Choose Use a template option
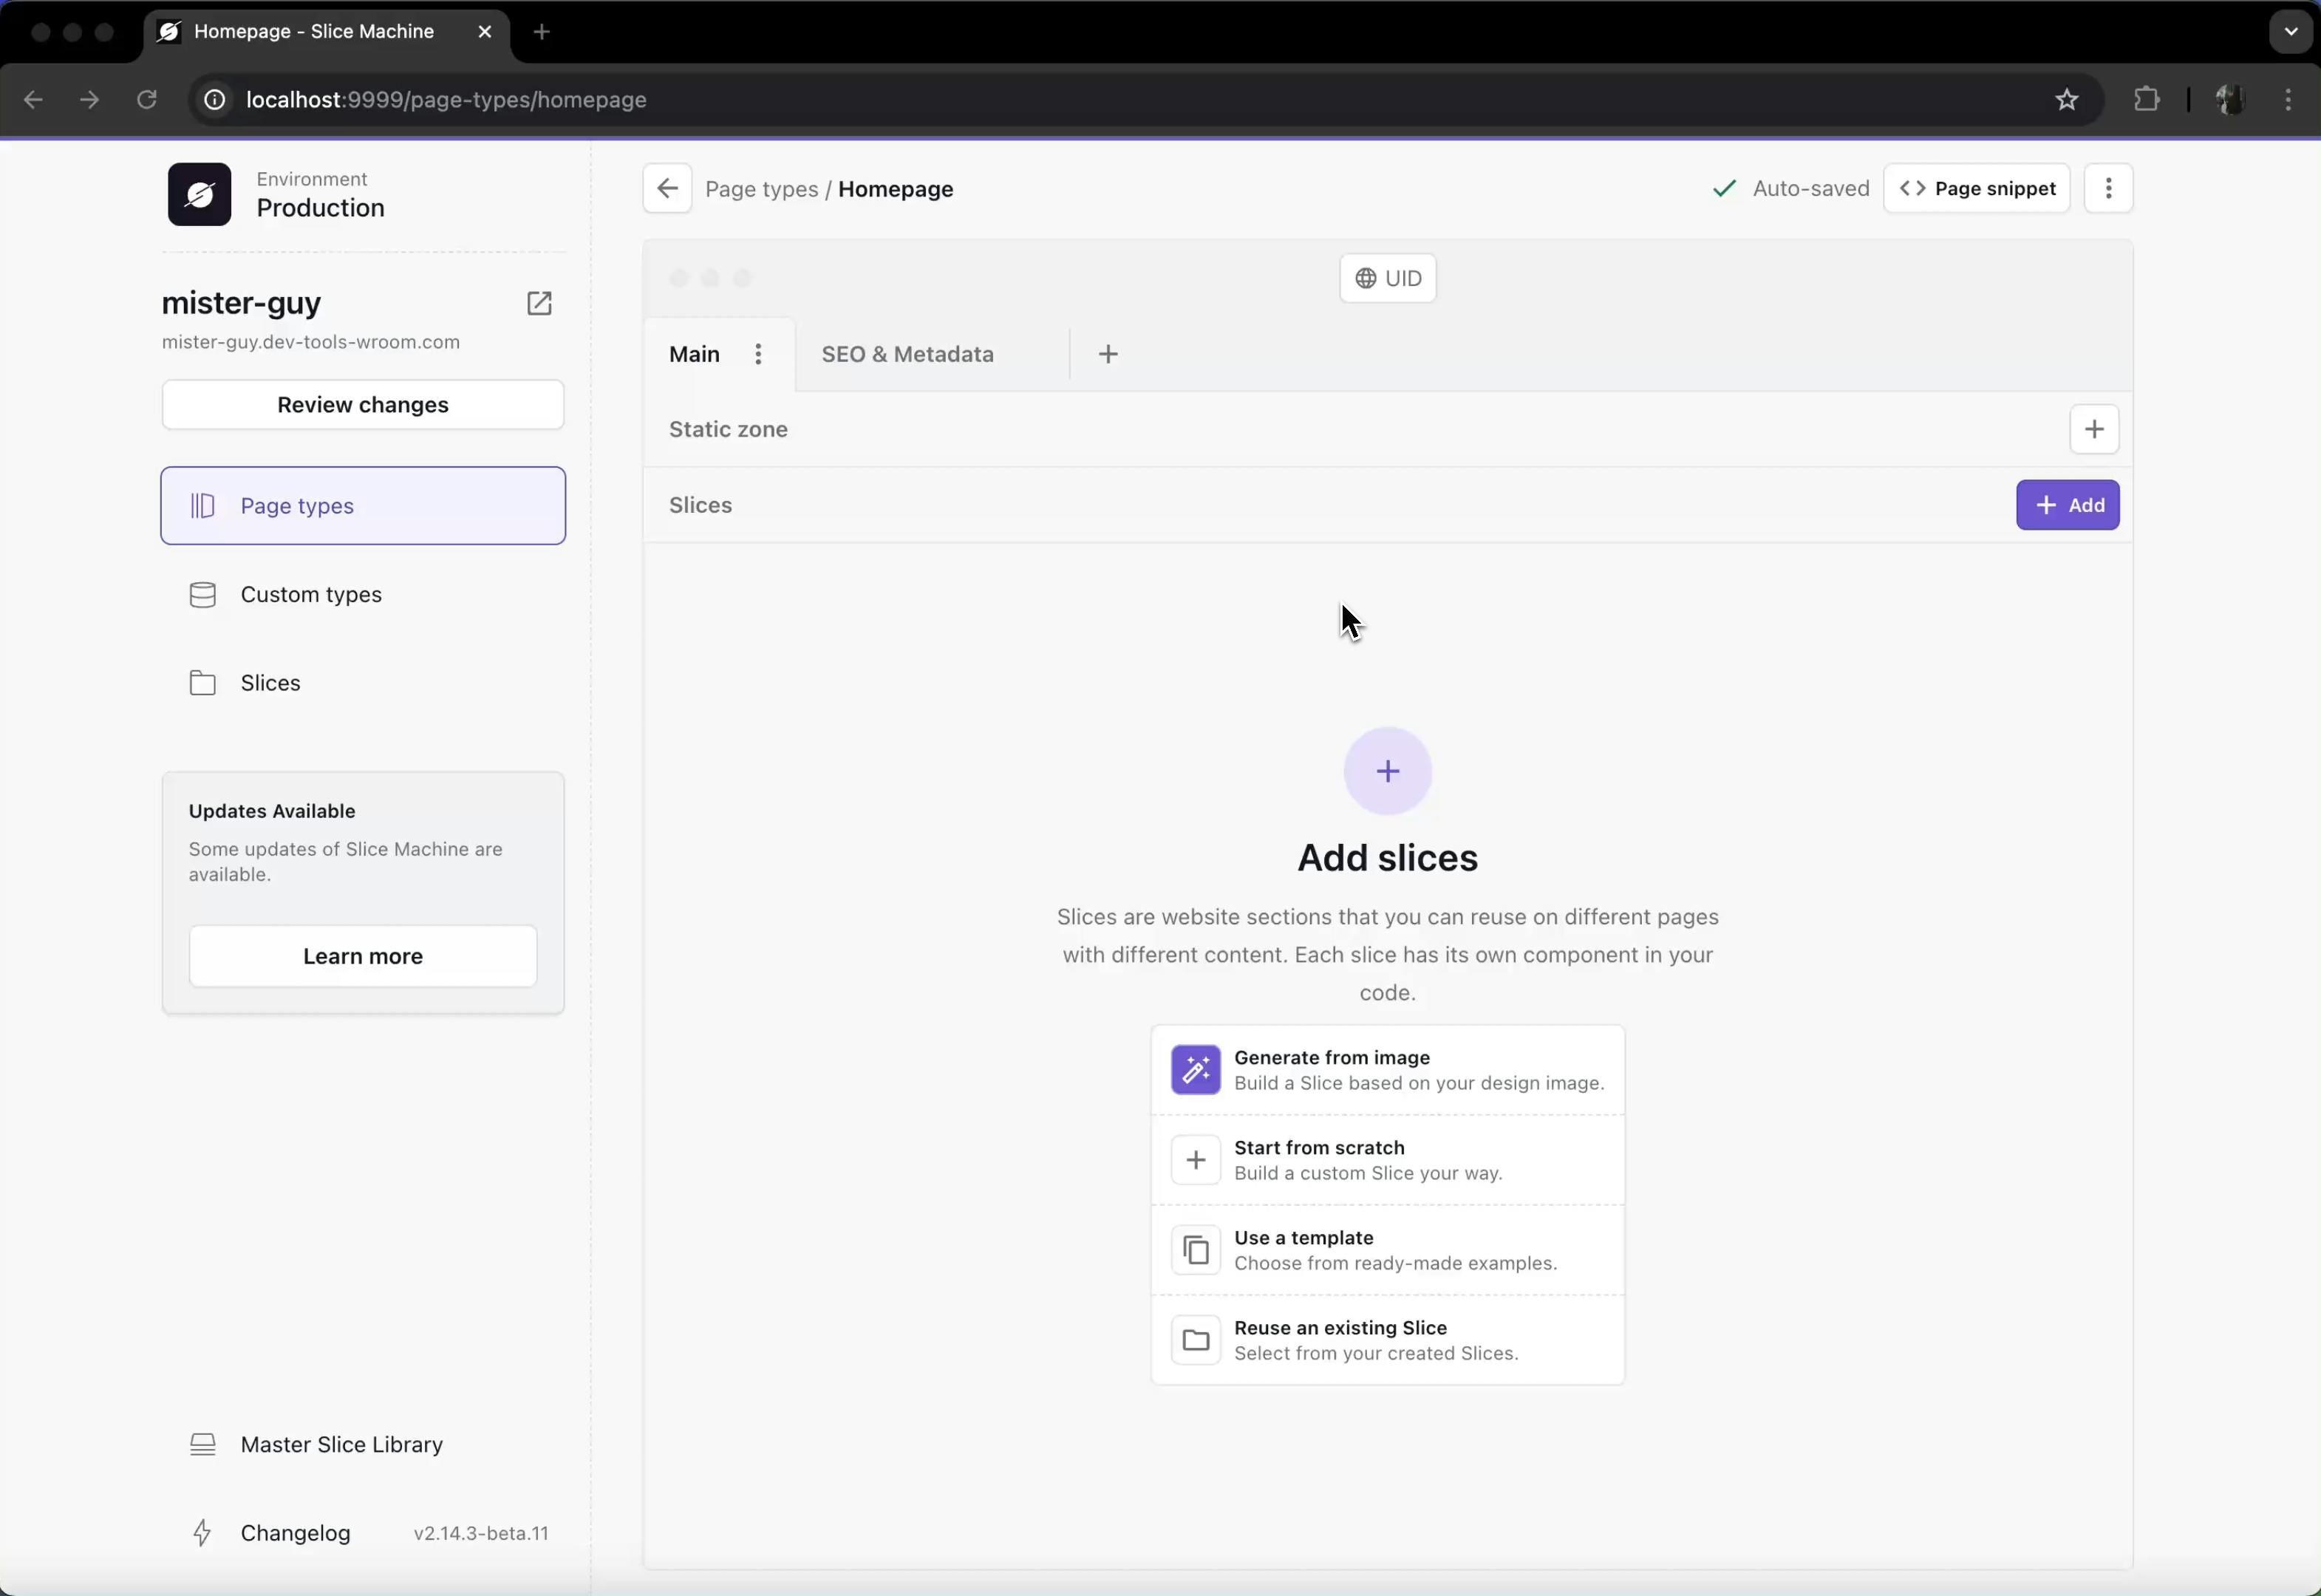2321x1596 pixels. point(1387,1250)
